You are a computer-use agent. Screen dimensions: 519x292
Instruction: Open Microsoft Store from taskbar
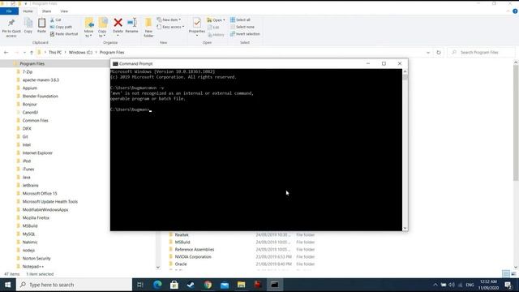click(x=174, y=285)
